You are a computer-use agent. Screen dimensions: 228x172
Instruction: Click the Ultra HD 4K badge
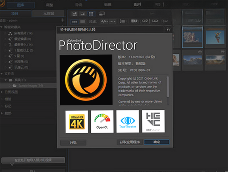pyautogui.click(x=77, y=122)
